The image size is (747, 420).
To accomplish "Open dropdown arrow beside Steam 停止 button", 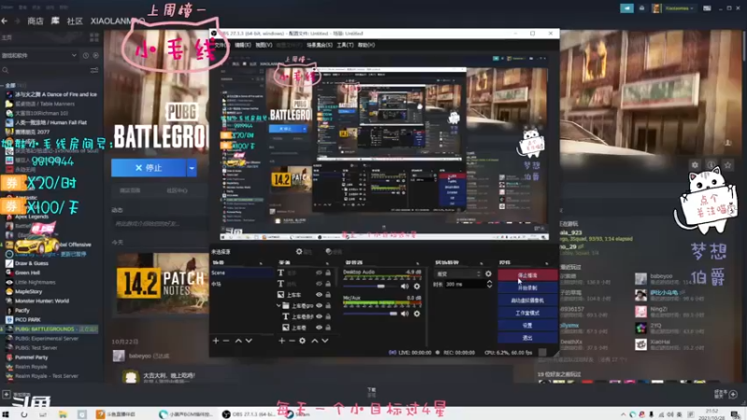I will tap(191, 168).
